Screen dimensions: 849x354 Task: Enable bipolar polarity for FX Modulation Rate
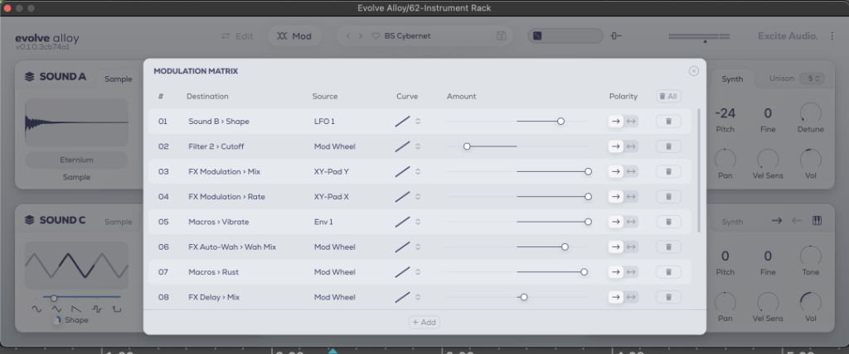pyautogui.click(x=632, y=197)
